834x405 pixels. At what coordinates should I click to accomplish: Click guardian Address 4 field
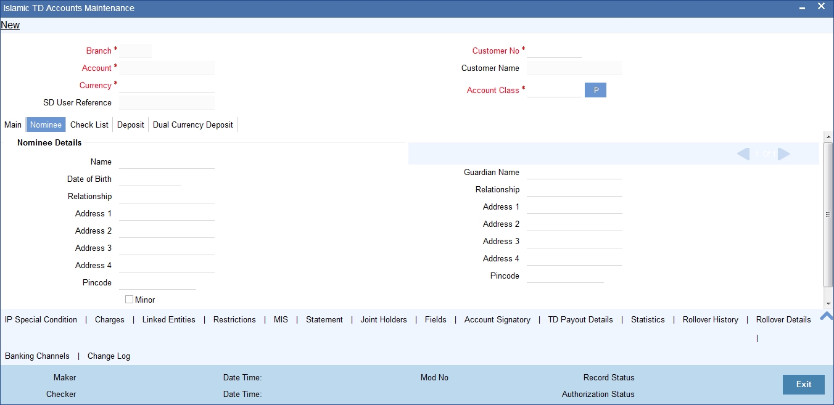coord(574,258)
